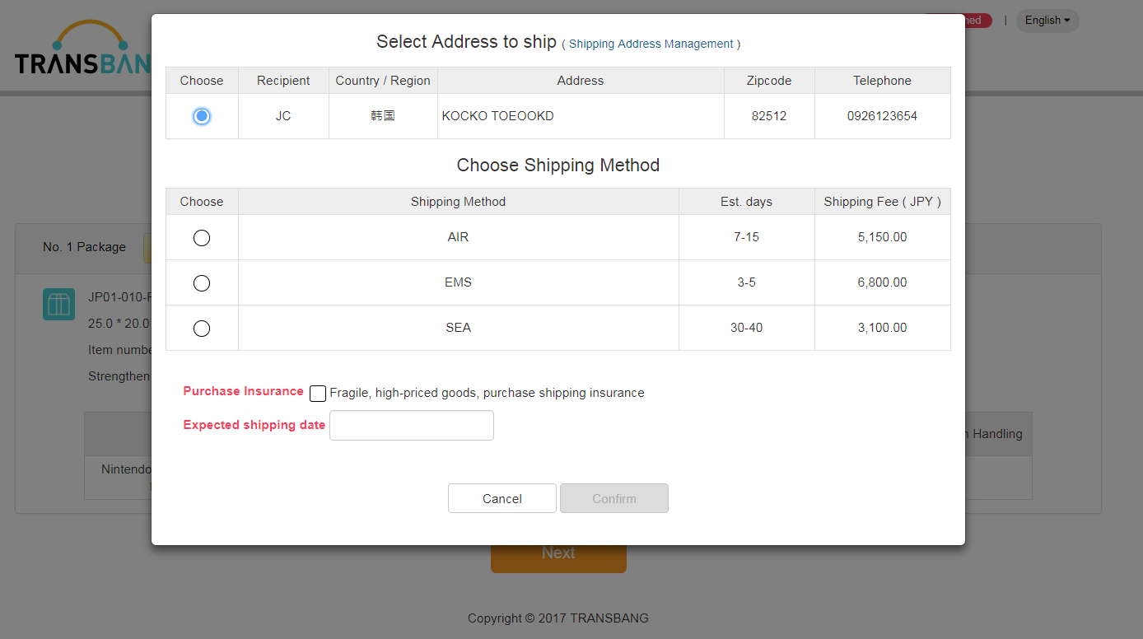This screenshot has height=639, width=1143.
Task: Click the Select Address to ship heading
Action: click(466, 42)
